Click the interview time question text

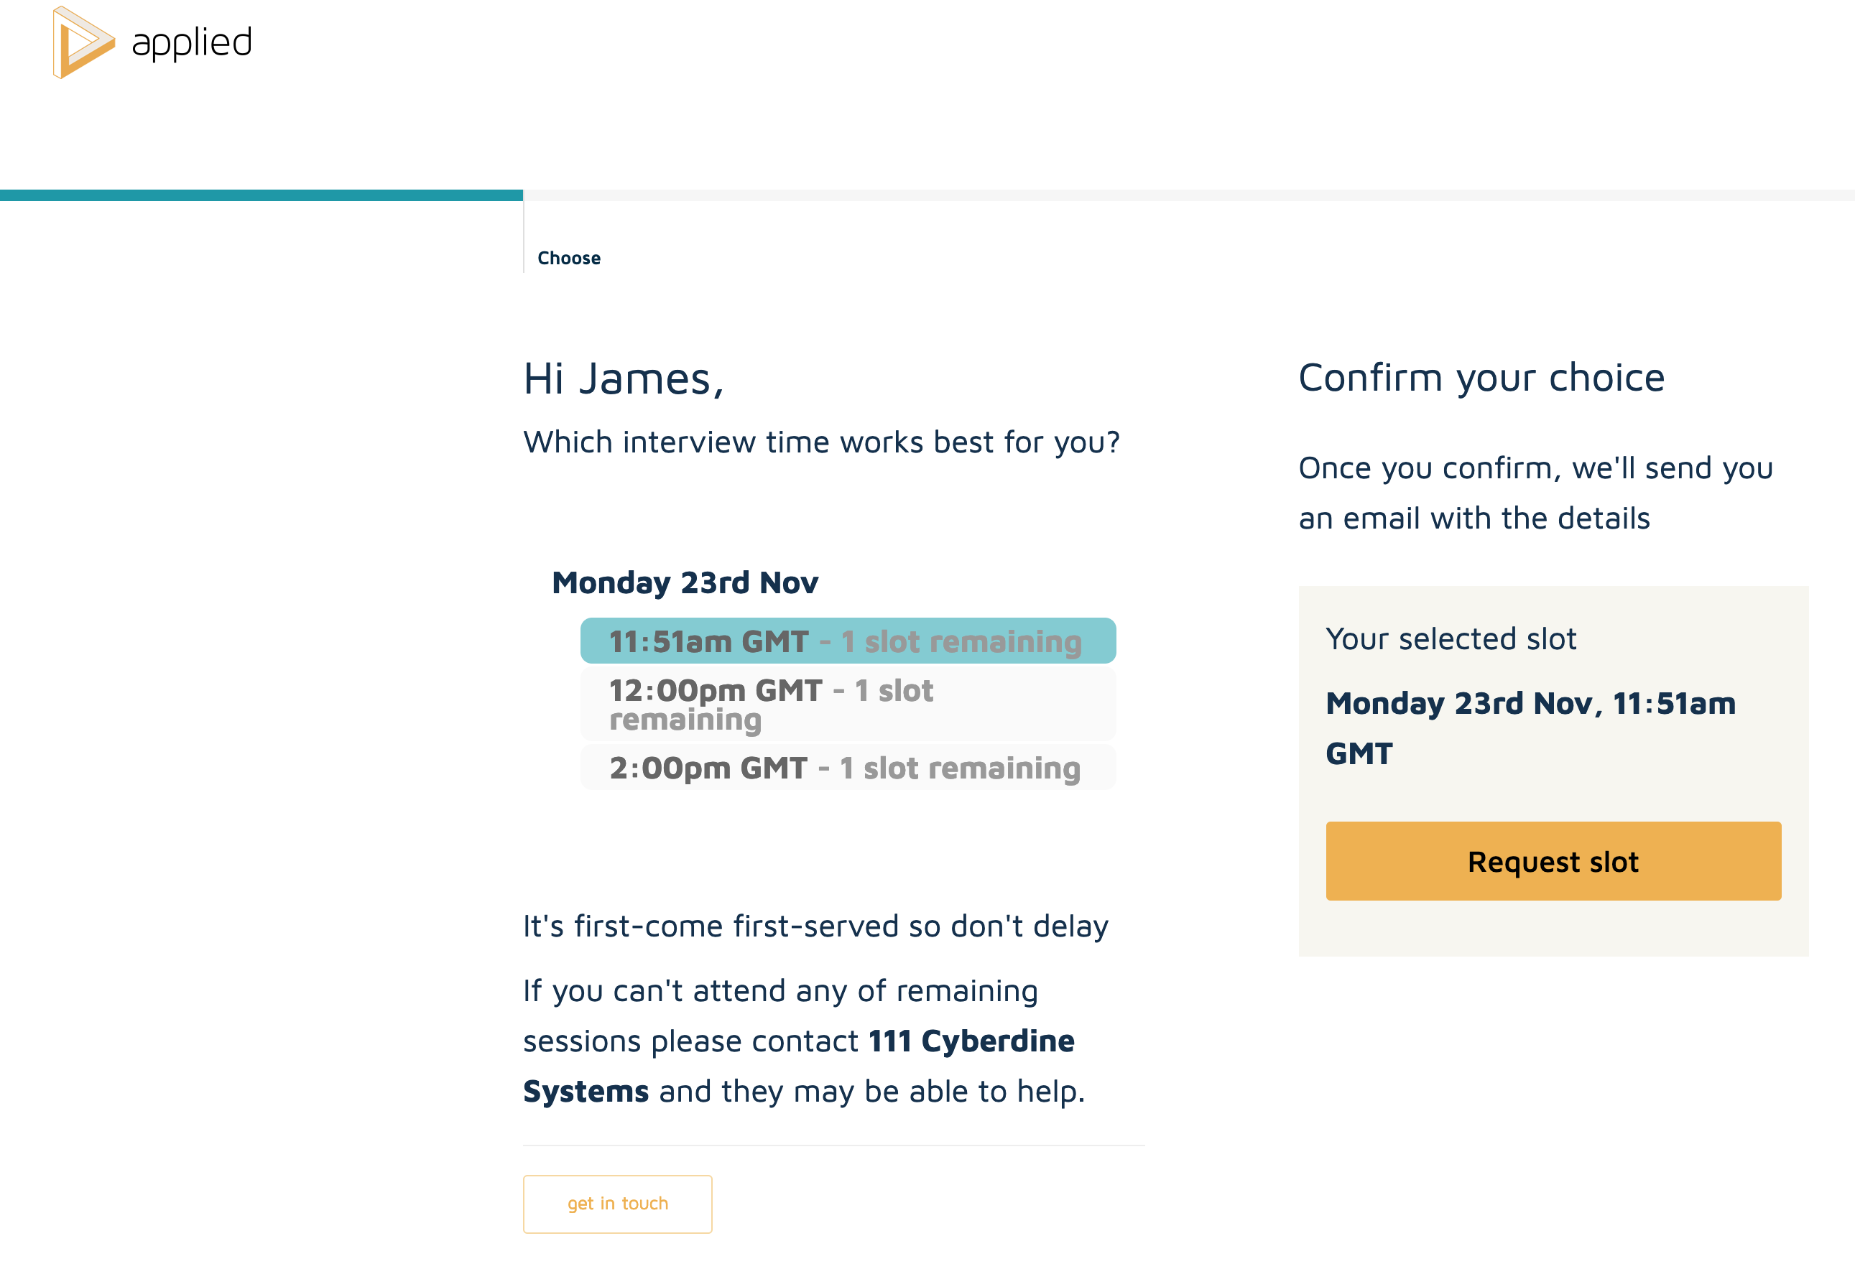point(821,442)
